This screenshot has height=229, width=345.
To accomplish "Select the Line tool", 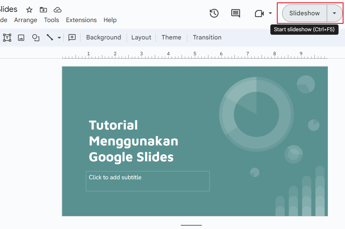I will (x=50, y=38).
